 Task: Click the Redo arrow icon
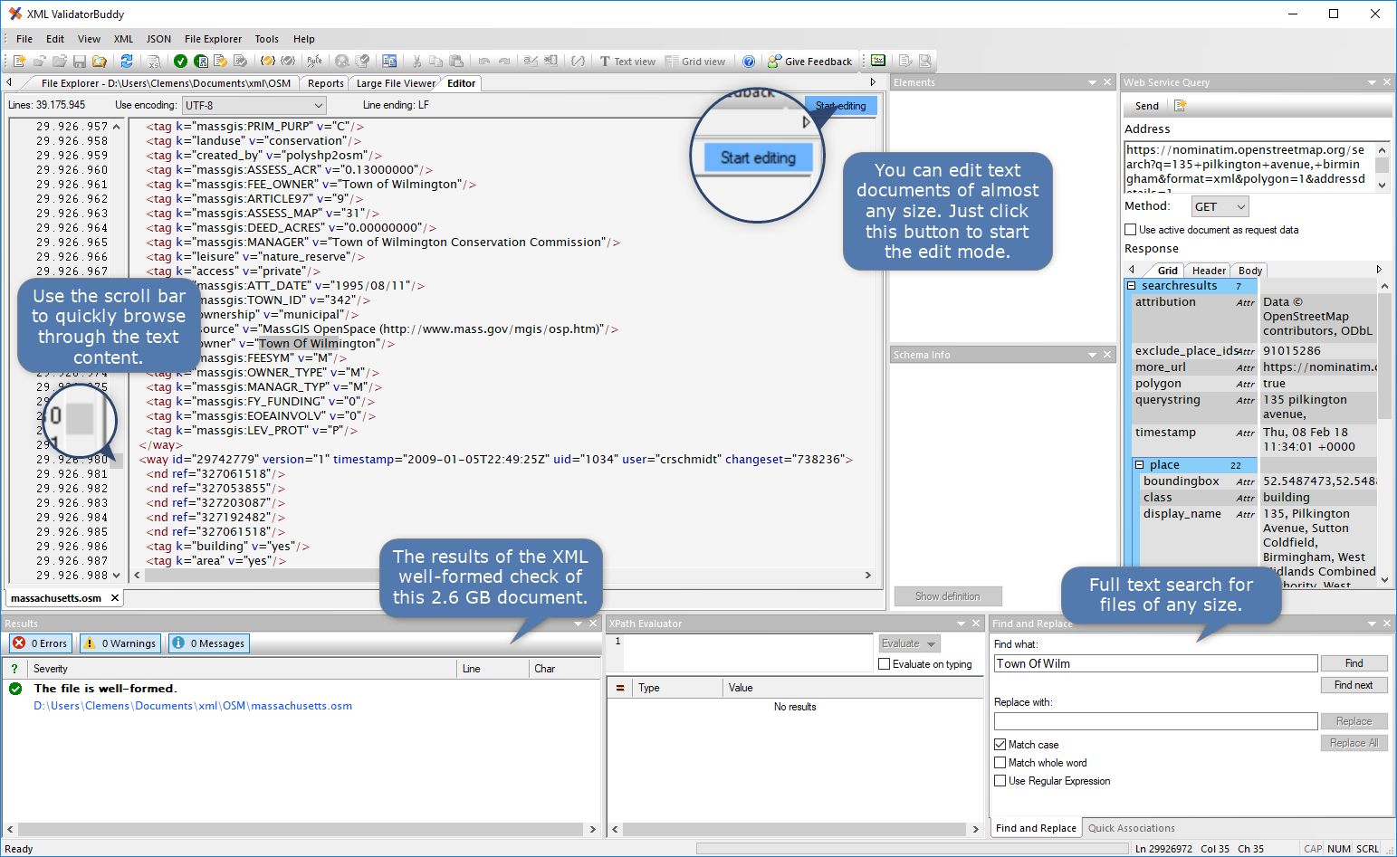click(x=504, y=61)
